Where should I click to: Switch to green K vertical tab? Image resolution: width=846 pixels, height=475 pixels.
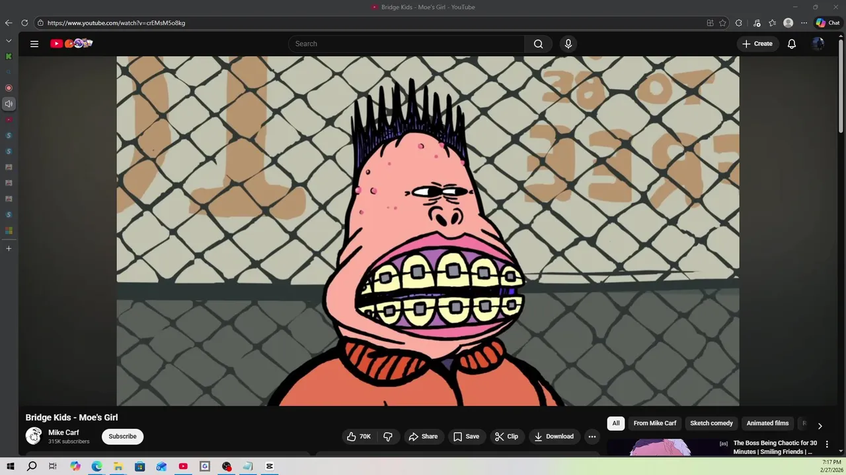(9, 56)
